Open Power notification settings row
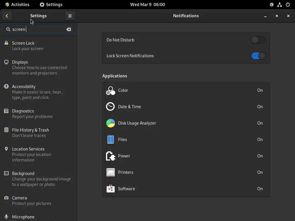Viewport: 295px width, 221px height. (x=186, y=156)
